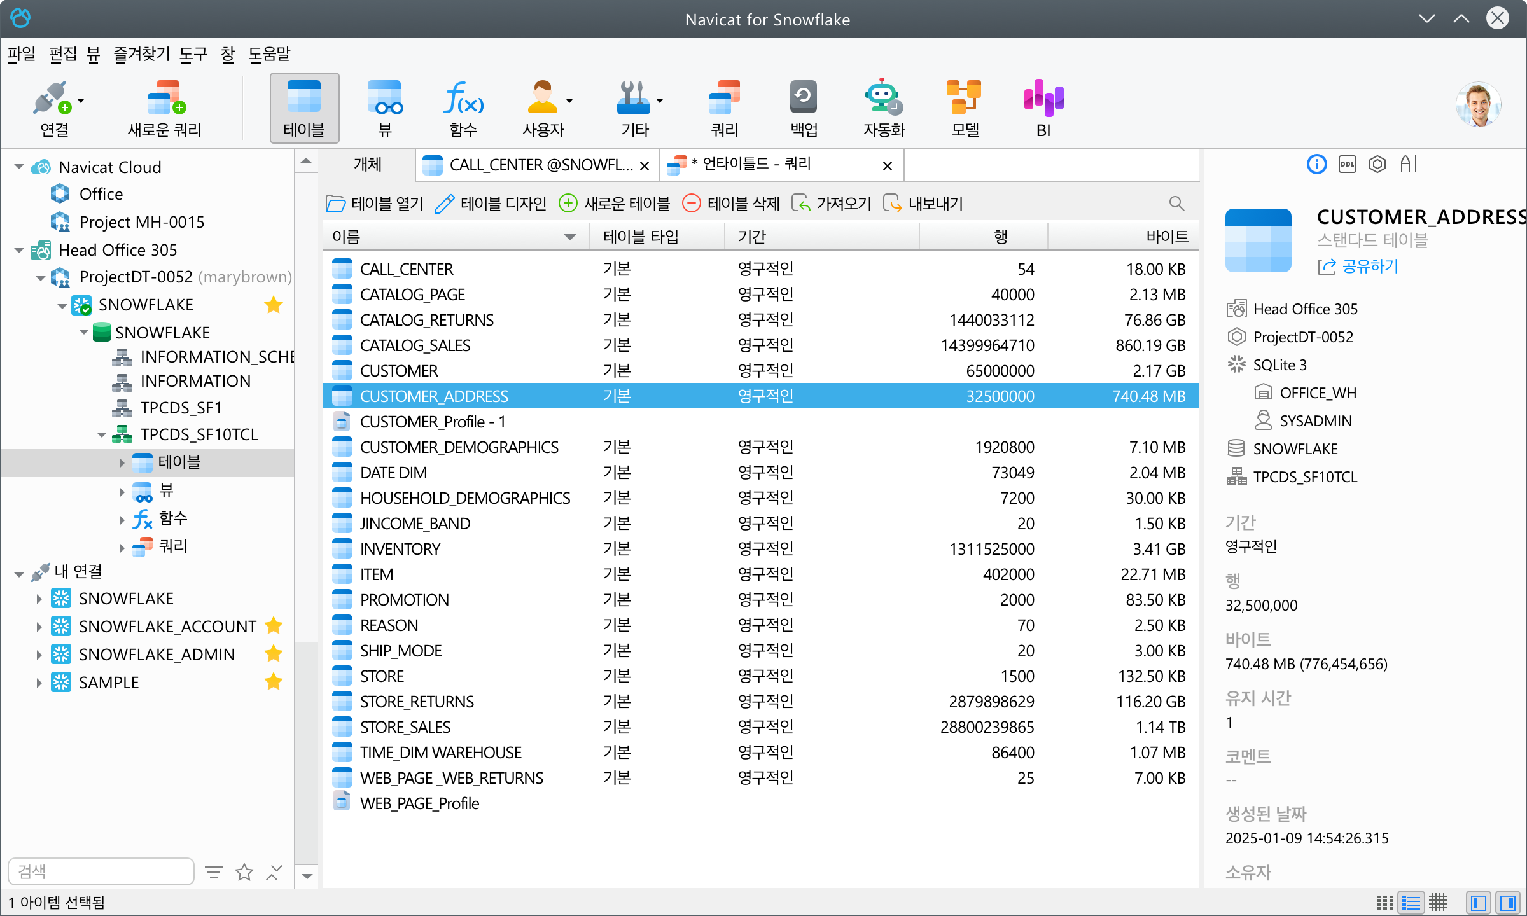Screen dimensions: 1527x916
Task: Click 가져오기 import button
Action: (832, 204)
